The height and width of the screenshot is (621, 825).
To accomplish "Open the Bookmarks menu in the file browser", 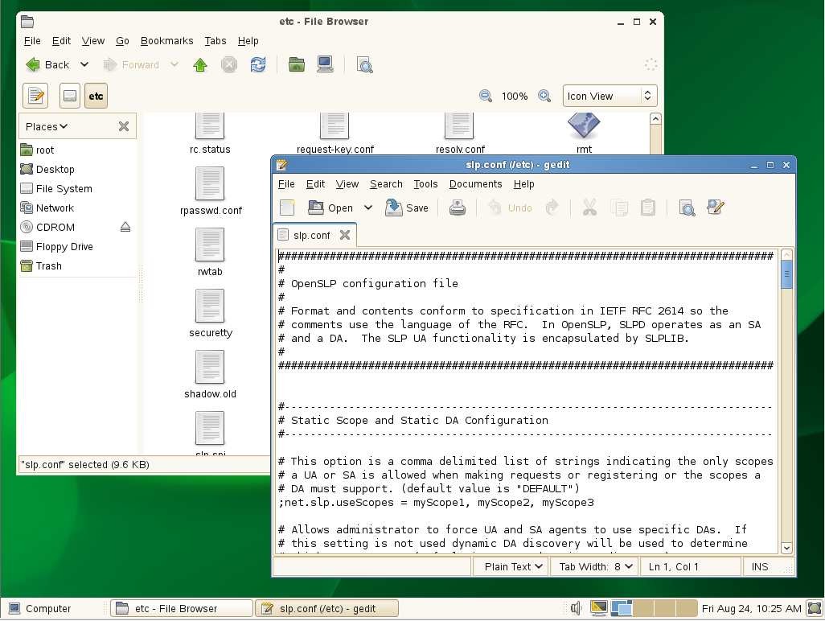I will click(x=166, y=41).
